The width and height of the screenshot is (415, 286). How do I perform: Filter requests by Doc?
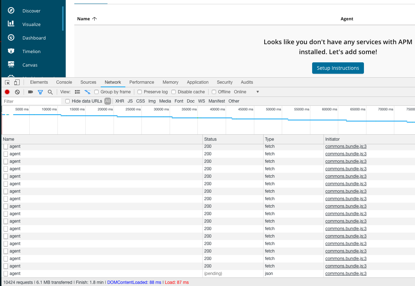(x=191, y=101)
